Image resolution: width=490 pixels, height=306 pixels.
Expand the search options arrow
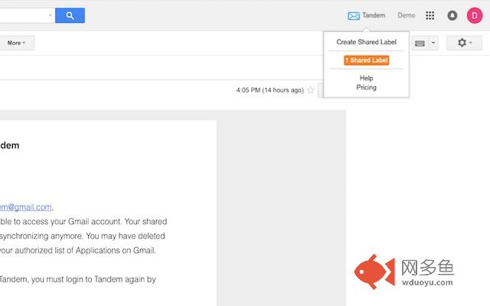tap(51, 15)
